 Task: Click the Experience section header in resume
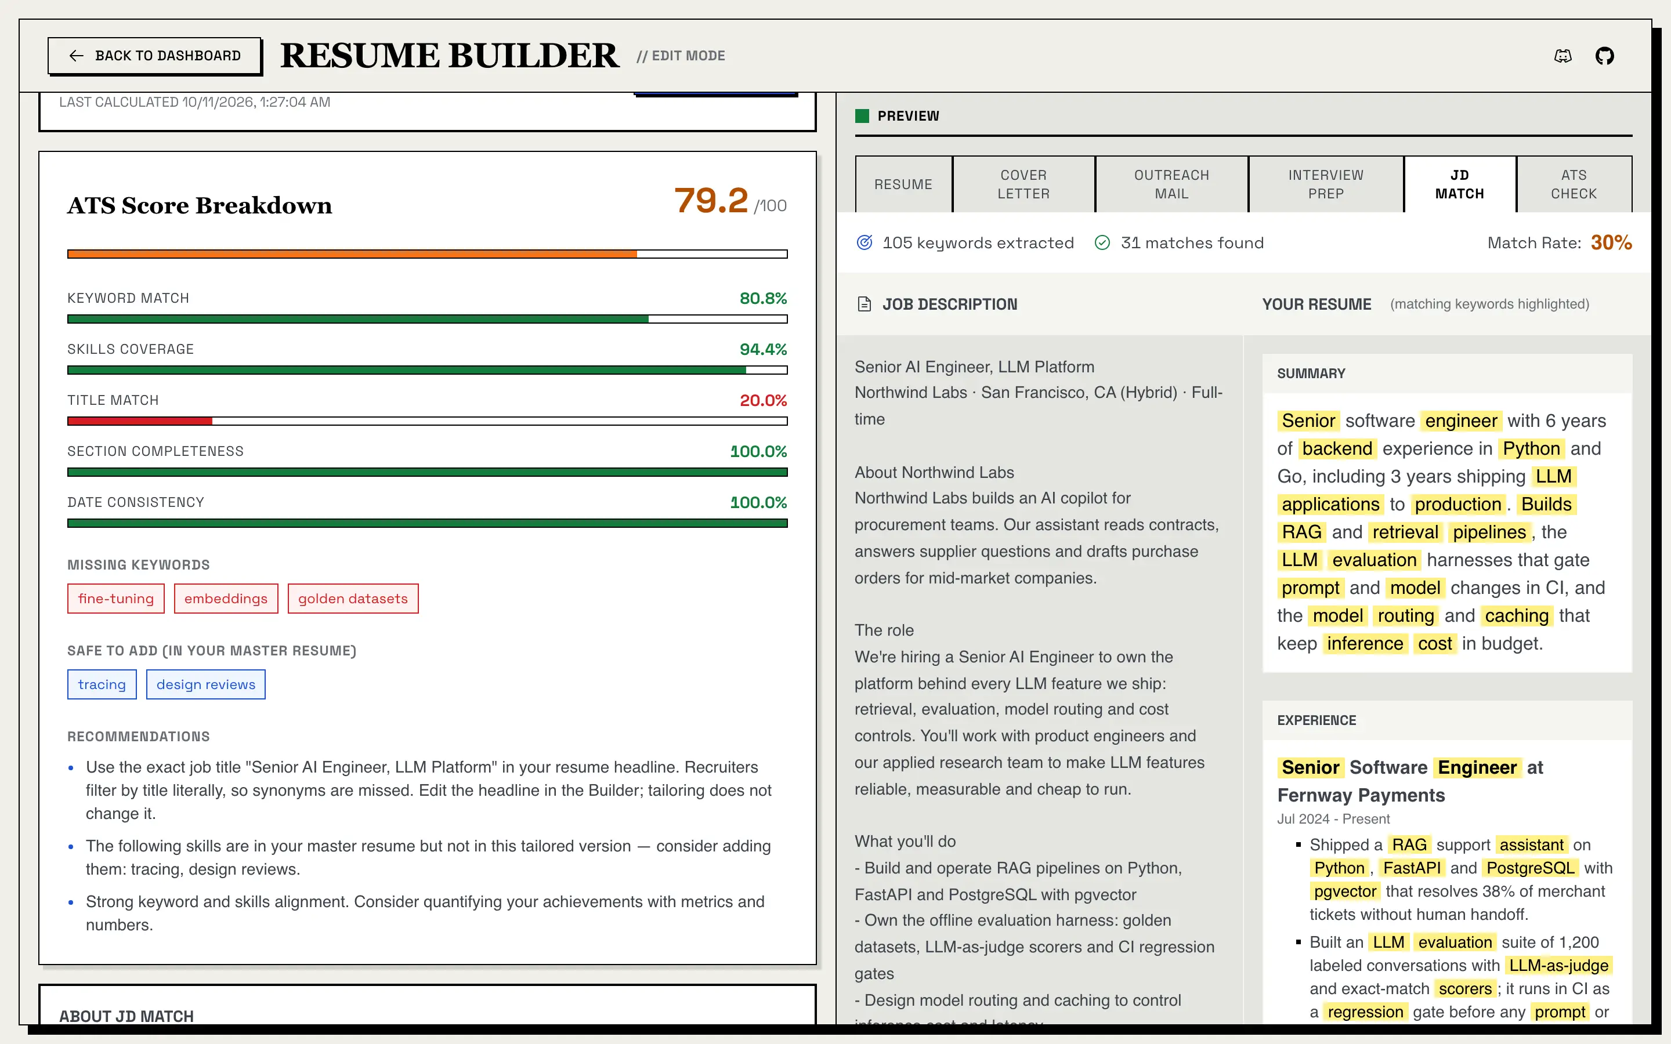tap(1316, 720)
